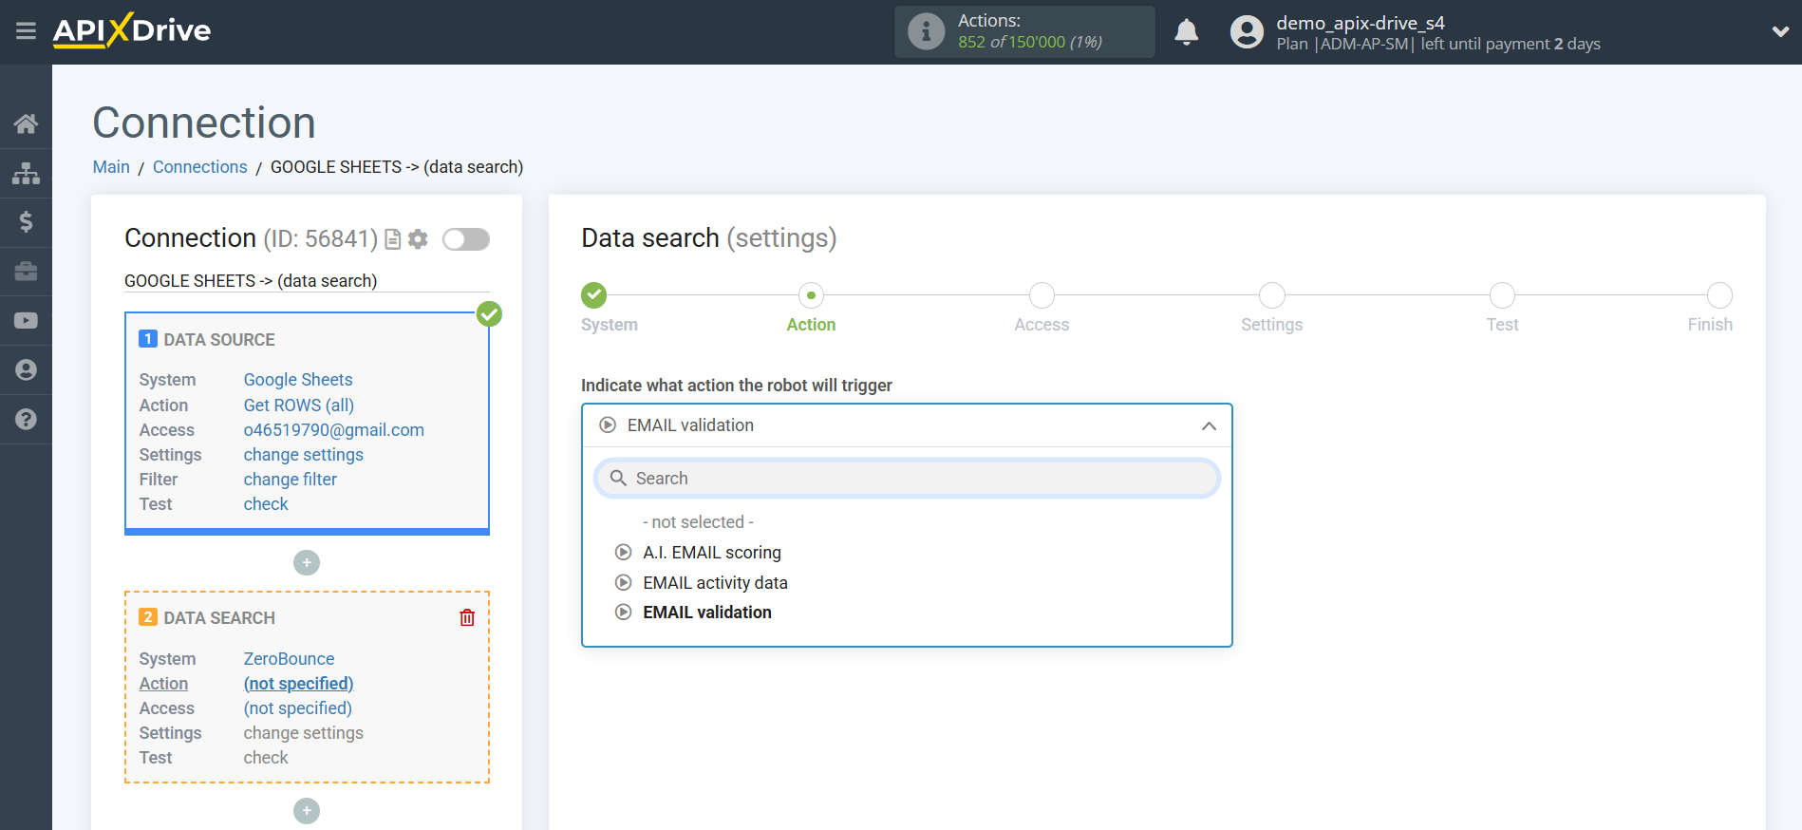This screenshot has width=1802, height=830.
Task: Select the A.I. EMAIL scoring option
Action: tap(711, 553)
